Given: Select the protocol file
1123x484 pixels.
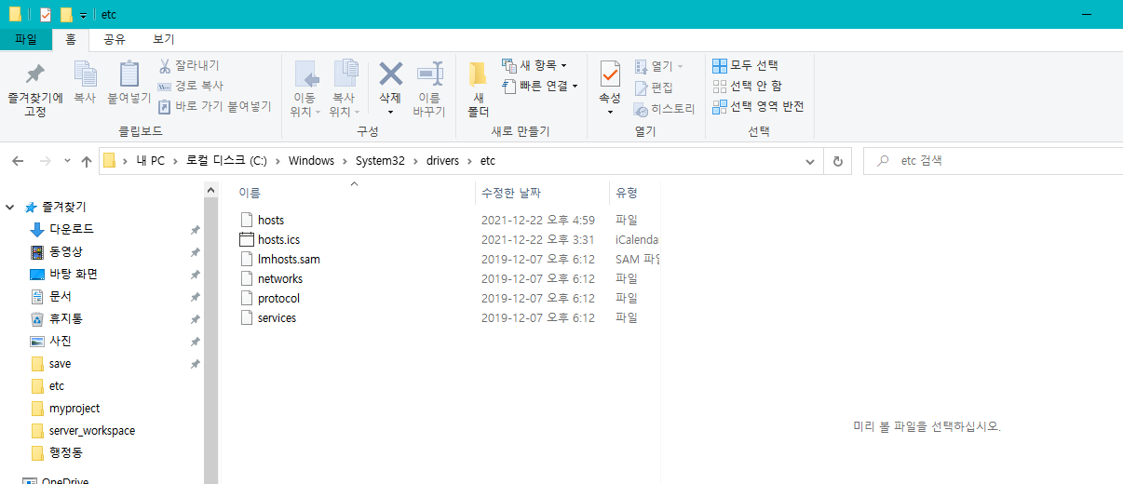Looking at the screenshot, I should pos(278,299).
